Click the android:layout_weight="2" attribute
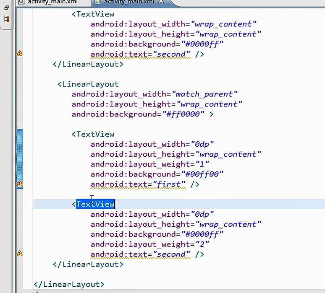The width and height of the screenshot is (325, 293). pos(149,244)
